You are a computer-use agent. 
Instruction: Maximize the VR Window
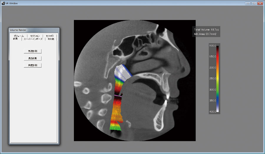[254, 3]
